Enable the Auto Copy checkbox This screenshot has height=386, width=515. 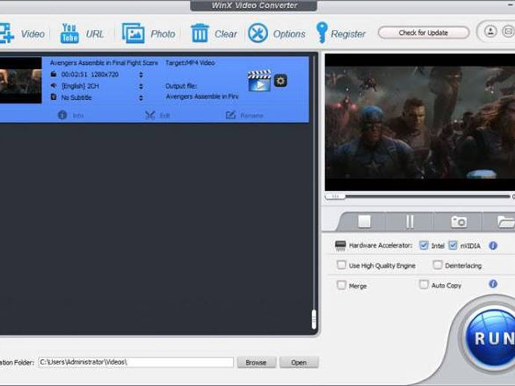tap(424, 285)
